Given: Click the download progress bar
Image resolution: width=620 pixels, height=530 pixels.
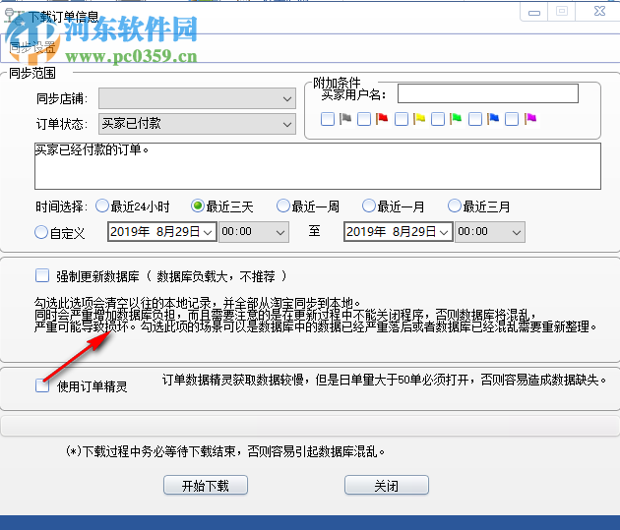Looking at the screenshot, I should [x=310, y=426].
